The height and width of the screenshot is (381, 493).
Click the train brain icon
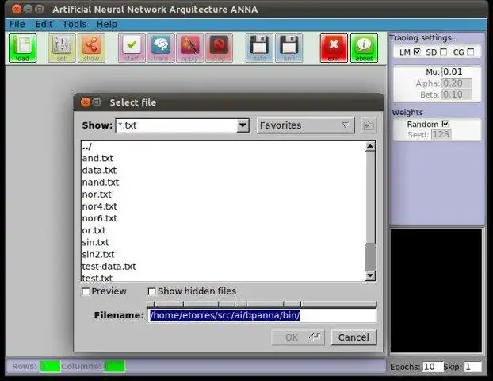pyautogui.click(x=161, y=48)
